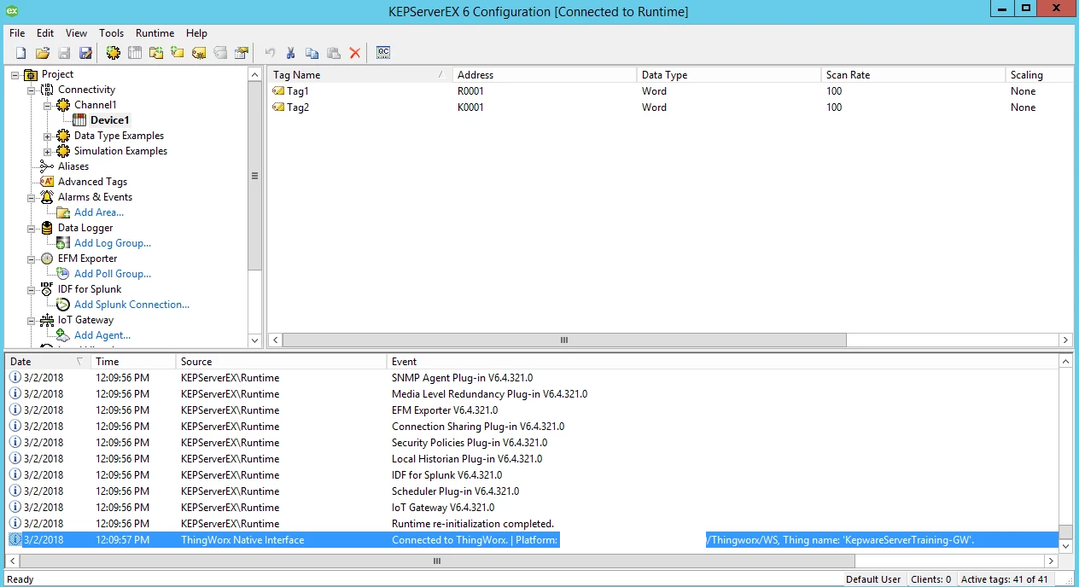Viewport: 1079px width, 587px height.
Task: Sort tags by Address column header
Action: pos(543,75)
